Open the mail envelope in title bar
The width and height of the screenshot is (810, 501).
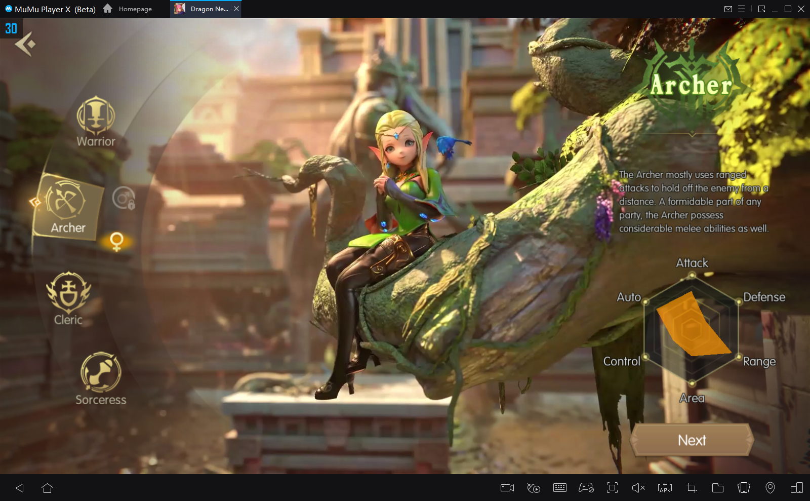[728, 9]
